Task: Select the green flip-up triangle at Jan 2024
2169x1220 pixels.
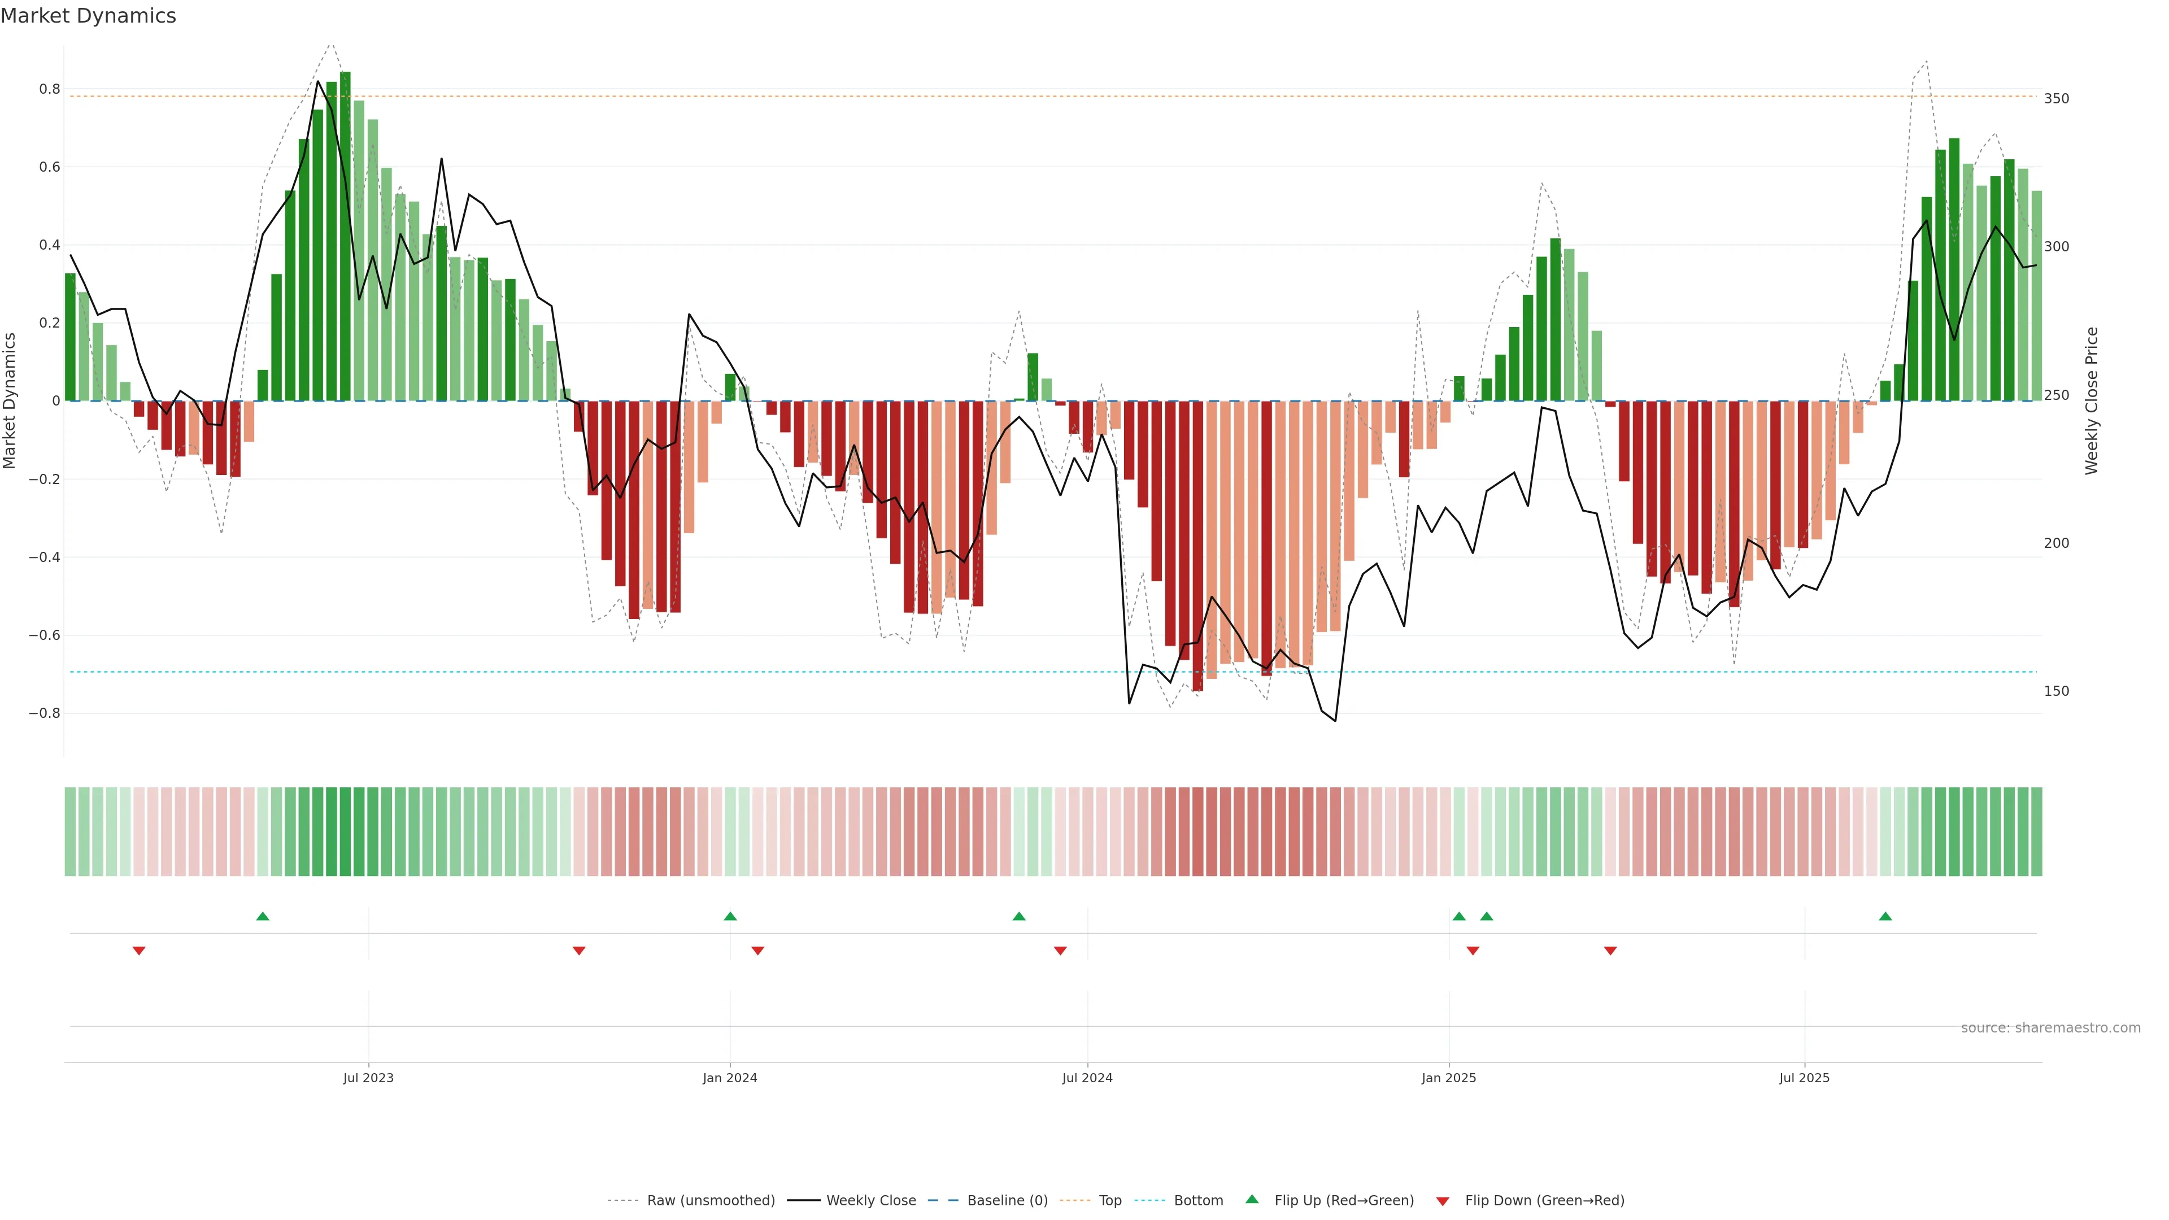Action: (x=730, y=916)
